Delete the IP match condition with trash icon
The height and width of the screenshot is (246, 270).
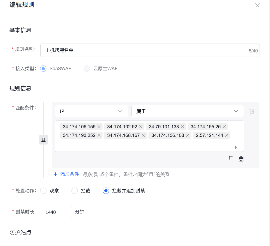coord(251,111)
